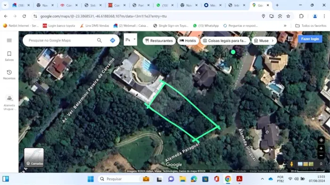Screen dimensions: 330x185
Task: Click the Fazer login button
Action: [310, 39]
